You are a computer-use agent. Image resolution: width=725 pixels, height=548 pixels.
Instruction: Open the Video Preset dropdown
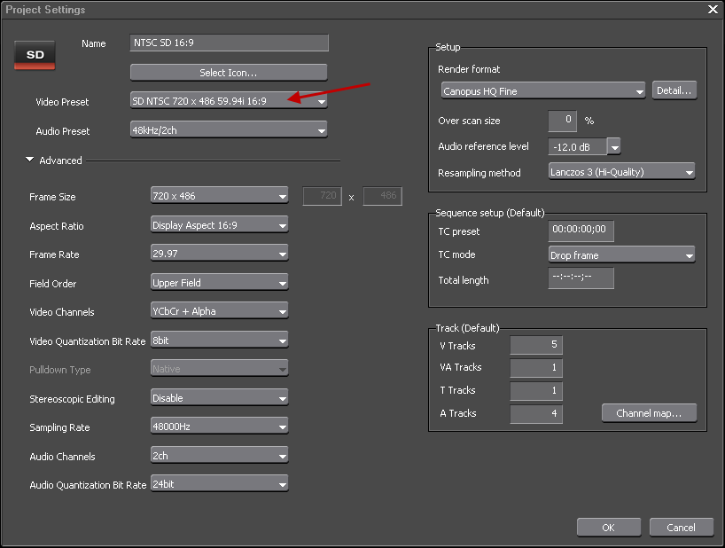coord(229,101)
